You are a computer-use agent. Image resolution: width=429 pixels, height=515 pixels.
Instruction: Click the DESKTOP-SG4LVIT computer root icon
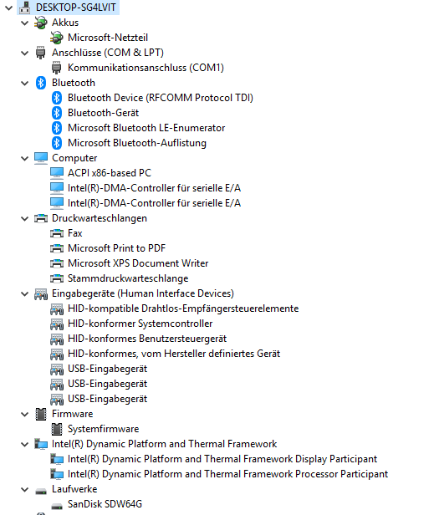[25, 8]
